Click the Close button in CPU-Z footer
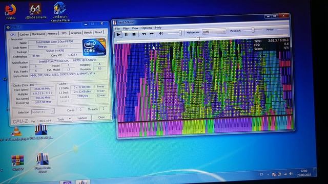 [101, 117]
